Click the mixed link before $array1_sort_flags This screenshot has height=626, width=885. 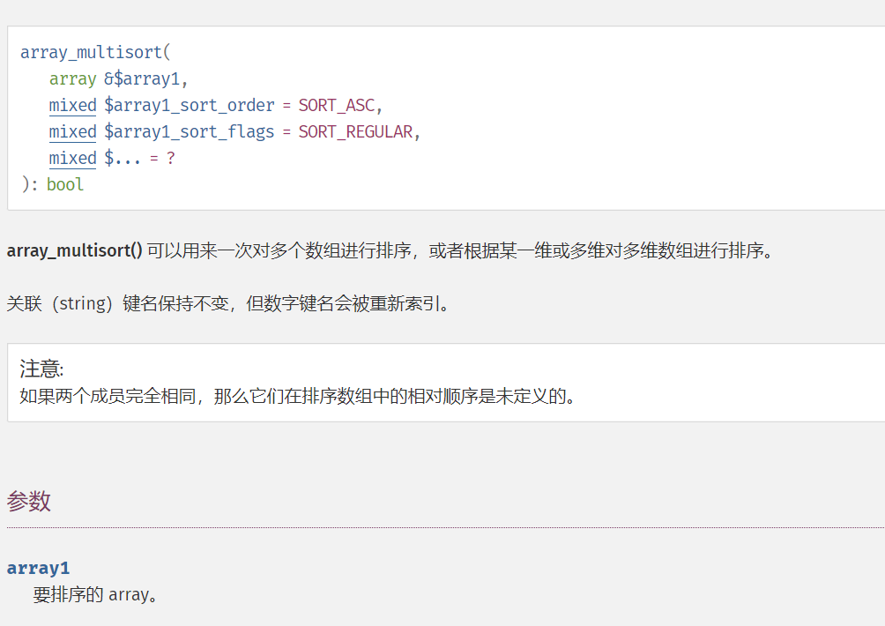tap(73, 132)
